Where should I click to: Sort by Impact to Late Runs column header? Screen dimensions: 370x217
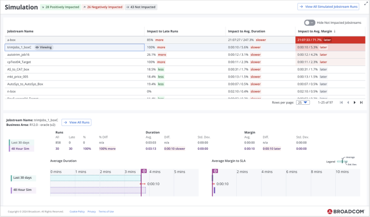point(162,31)
